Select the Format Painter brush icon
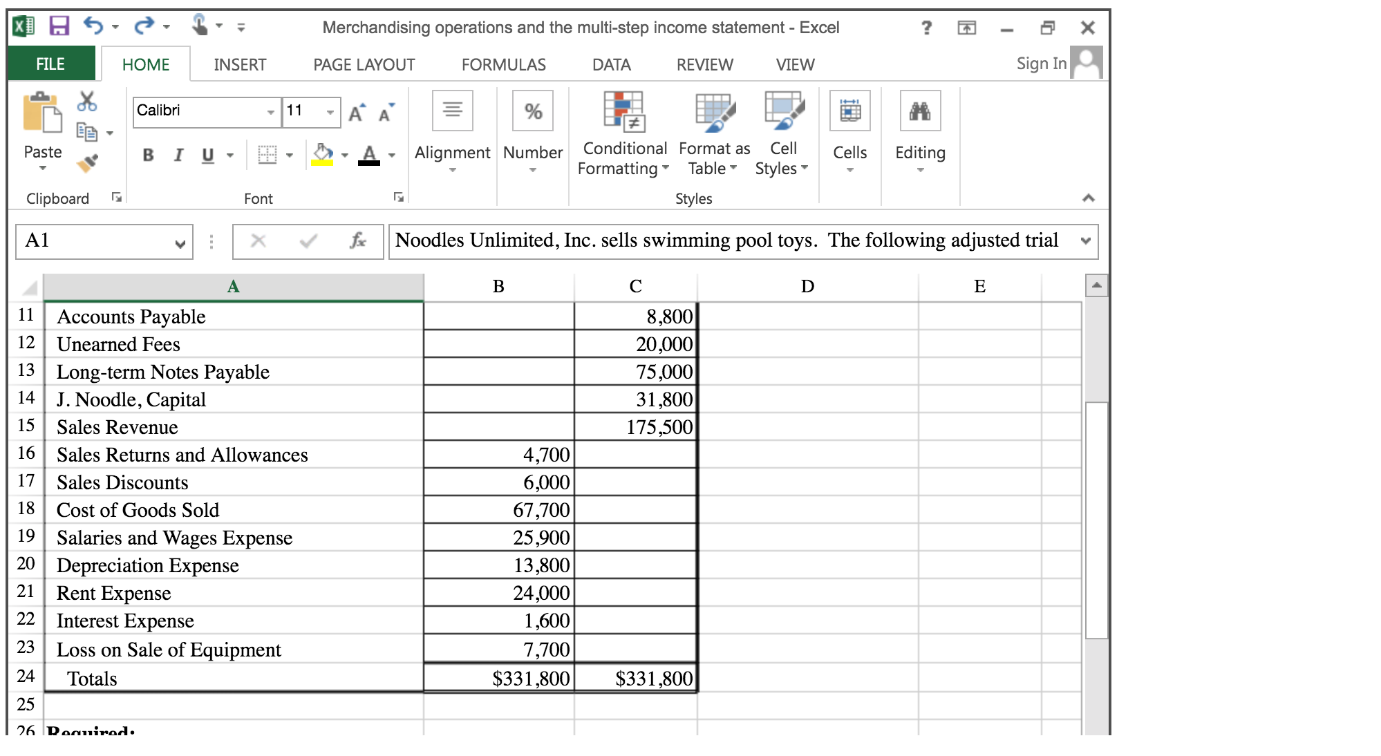Image resolution: width=1381 pixels, height=756 pixels. click(88, 162)
